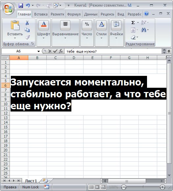Click in the formula bar text

pyautogui.click(x=82, y=51)
